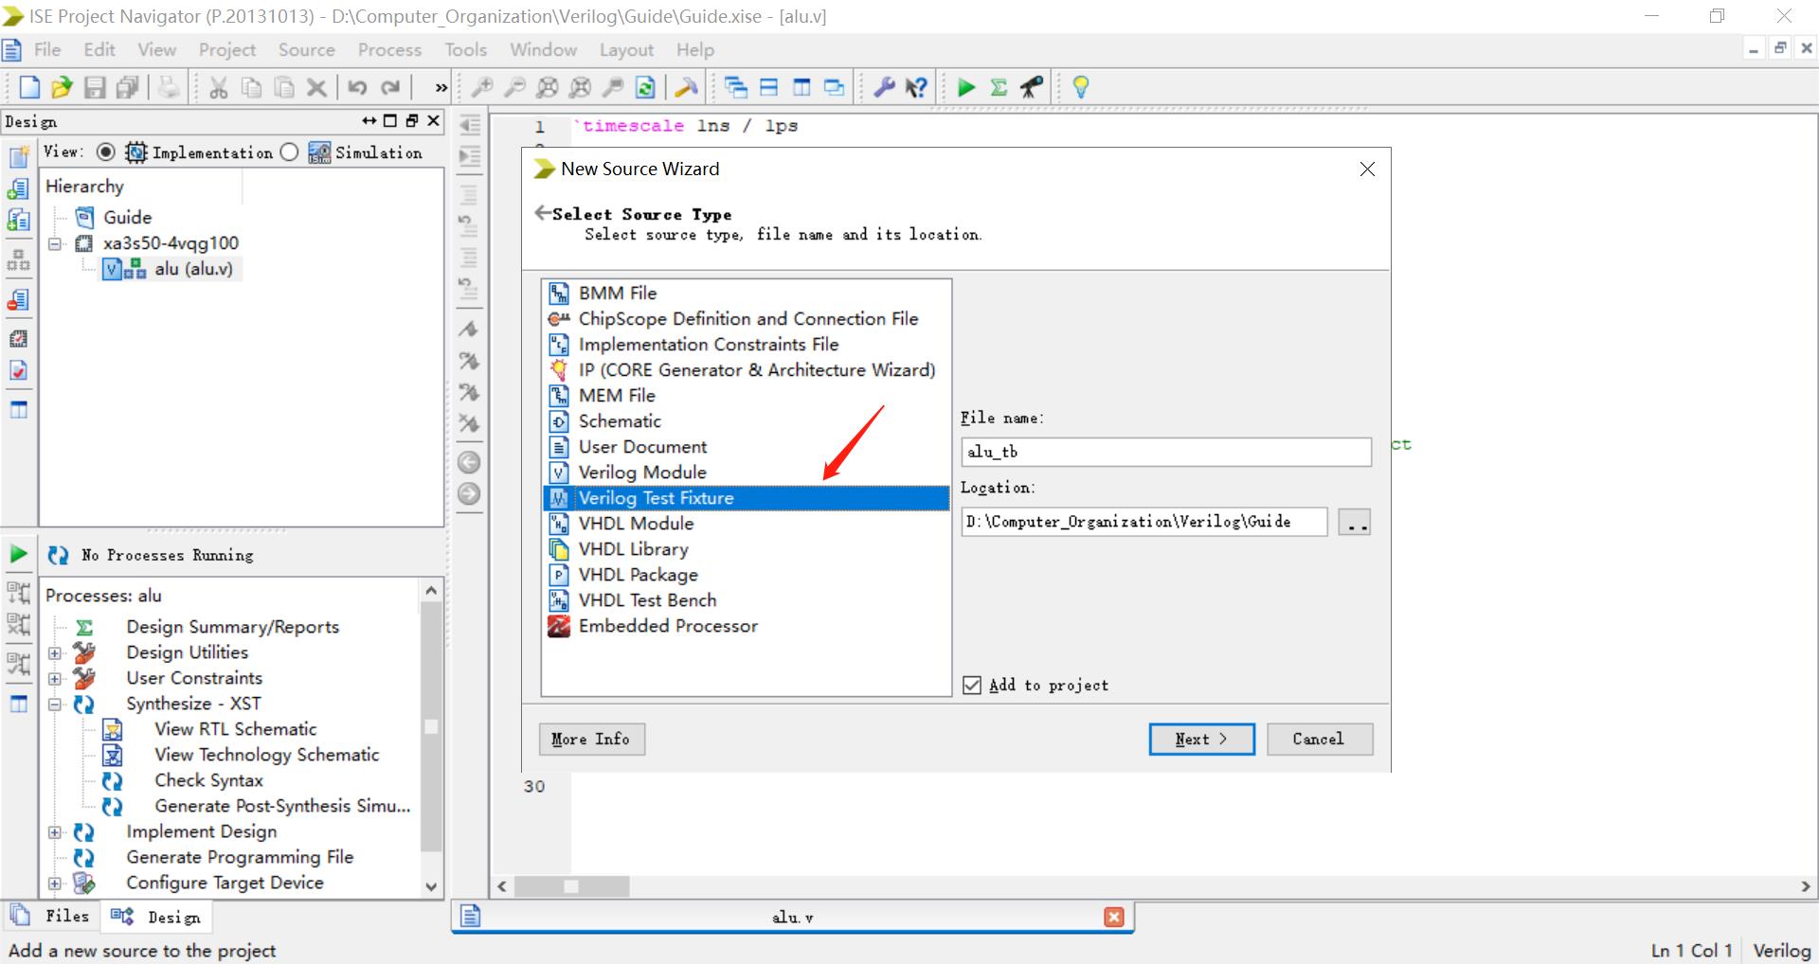Select IP (CORE Generator & Architecture Wizard)

[x=756, y=369]
